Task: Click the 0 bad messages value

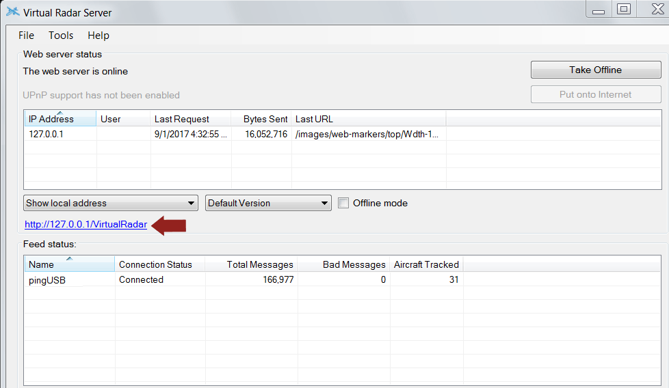Action: coord(383,280)
